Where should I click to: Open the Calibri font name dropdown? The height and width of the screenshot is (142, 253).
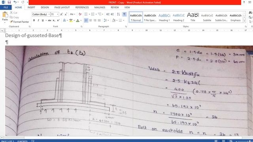[x=49, y=14]
